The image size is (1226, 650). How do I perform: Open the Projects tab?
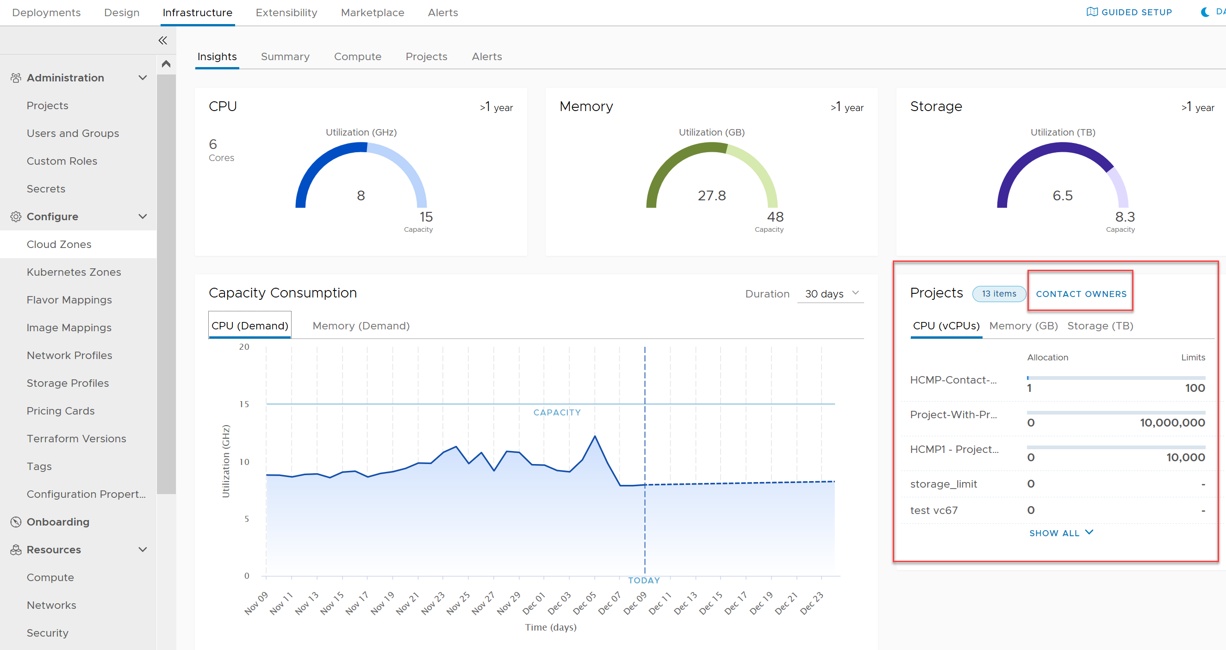pos(427,57)
